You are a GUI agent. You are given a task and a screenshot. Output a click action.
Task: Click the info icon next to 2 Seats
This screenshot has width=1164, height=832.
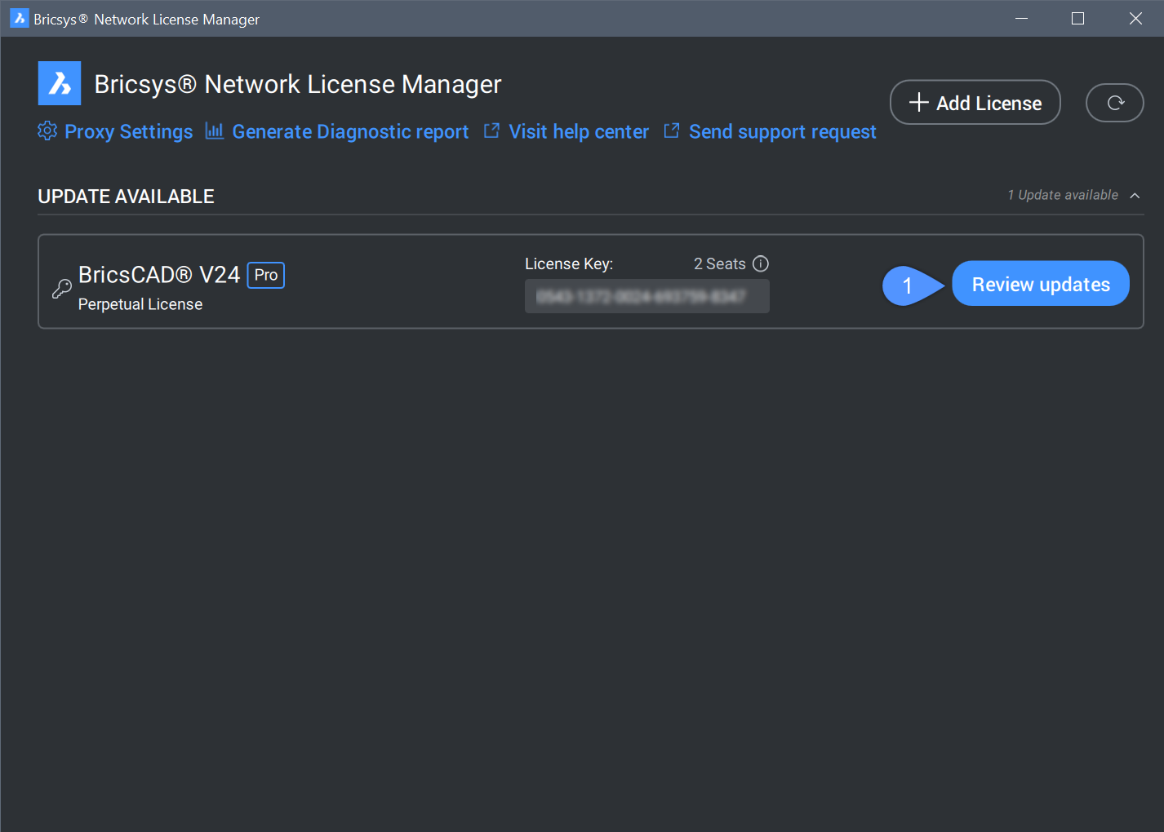(x=761, y=263)
